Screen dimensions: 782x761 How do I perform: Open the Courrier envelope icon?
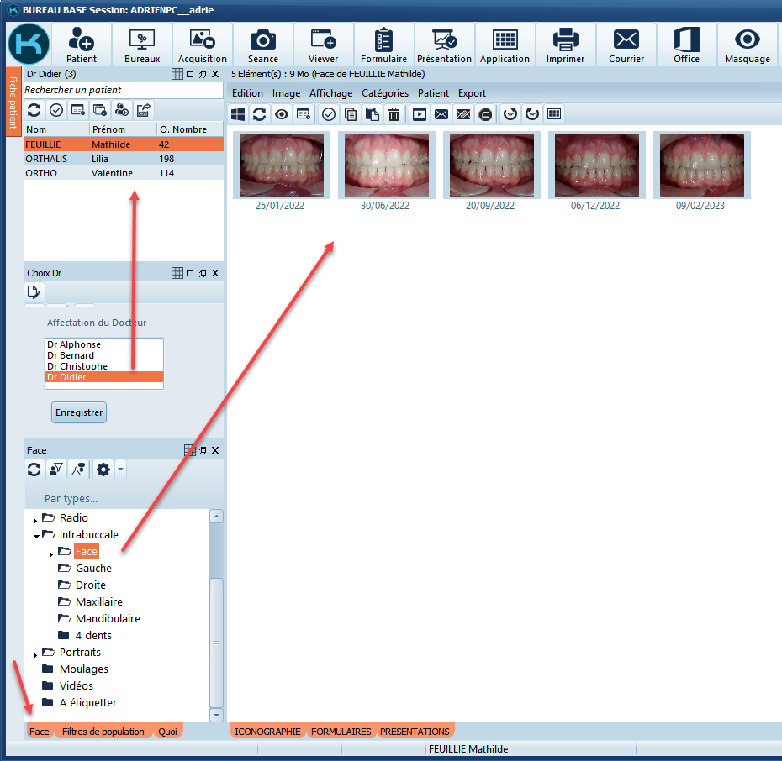(x=626, y=44)
